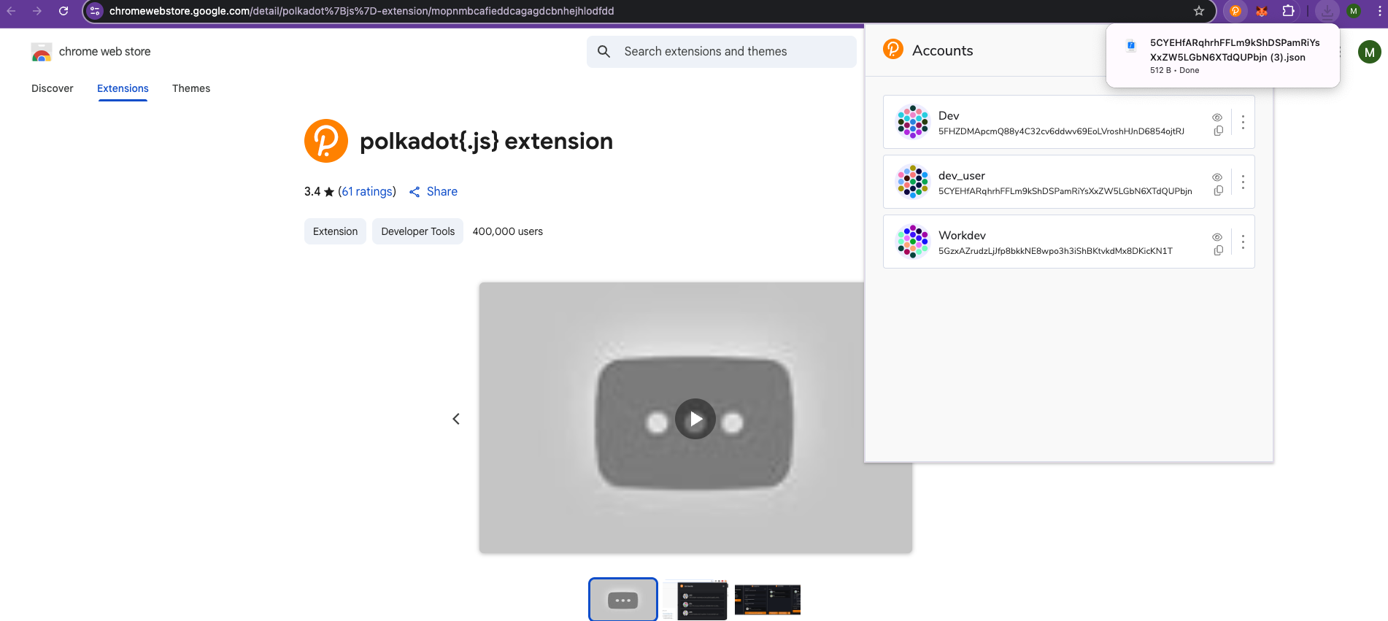Click the green M account avatar
The width and height of the screenshot is (1388, 621).
[1370, 52]
